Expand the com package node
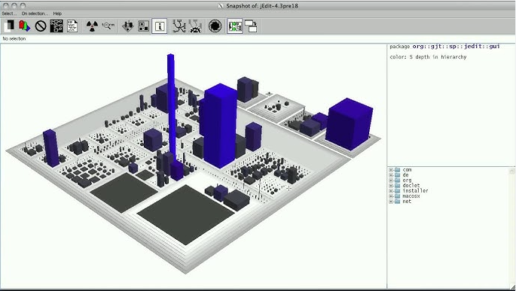This screenshot has height=291, width=516. point(391,170)
